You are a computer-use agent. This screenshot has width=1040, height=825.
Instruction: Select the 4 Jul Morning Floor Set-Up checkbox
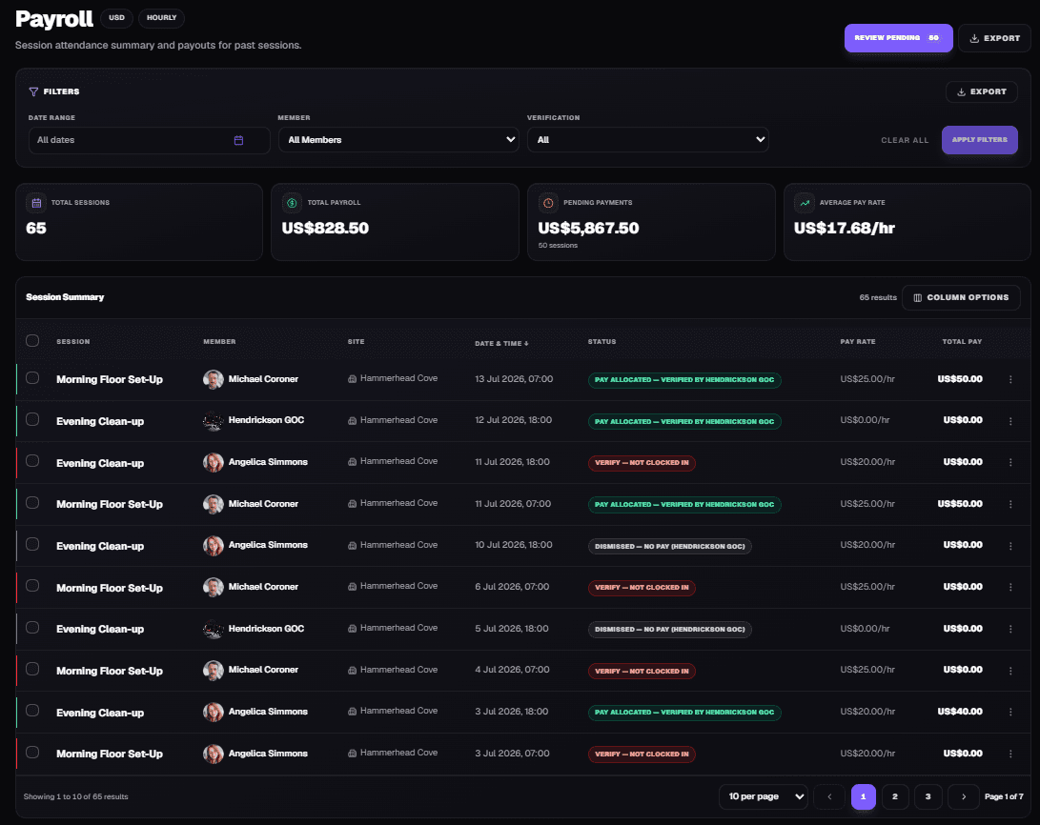[x=32, y=669]
